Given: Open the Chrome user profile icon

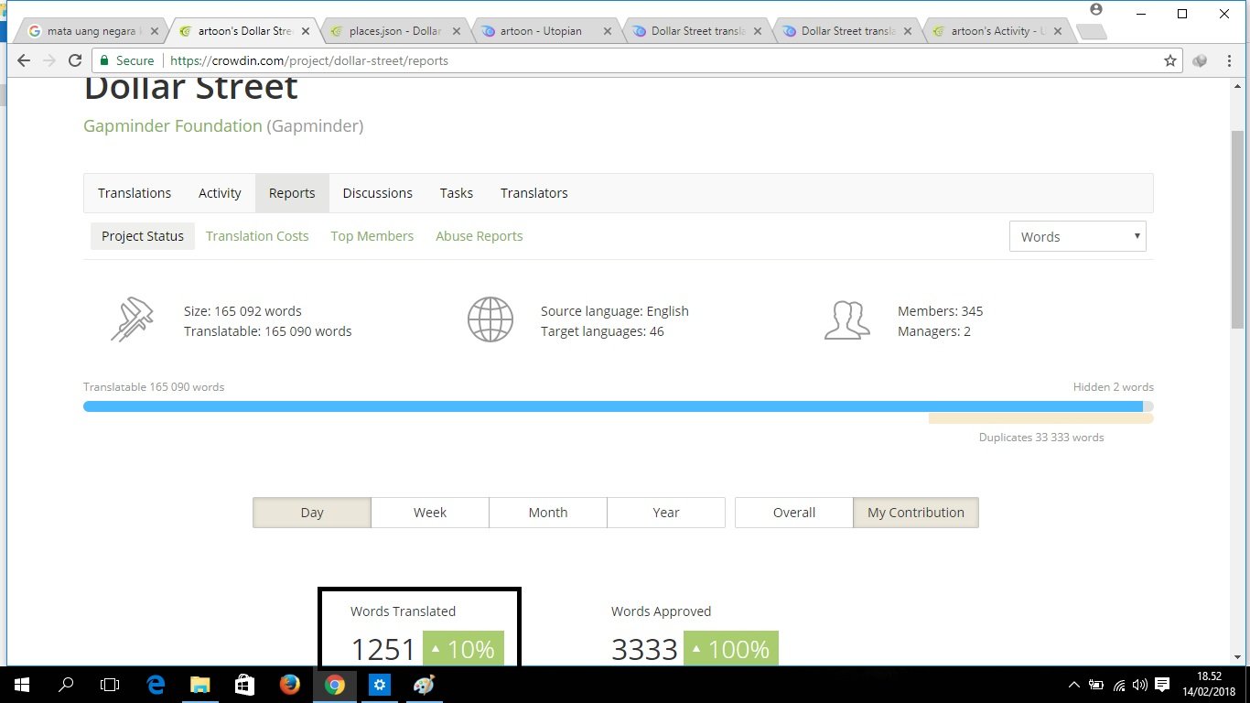Looking at the screenshot, I should pyautogui.click(x=1096, y=10).
